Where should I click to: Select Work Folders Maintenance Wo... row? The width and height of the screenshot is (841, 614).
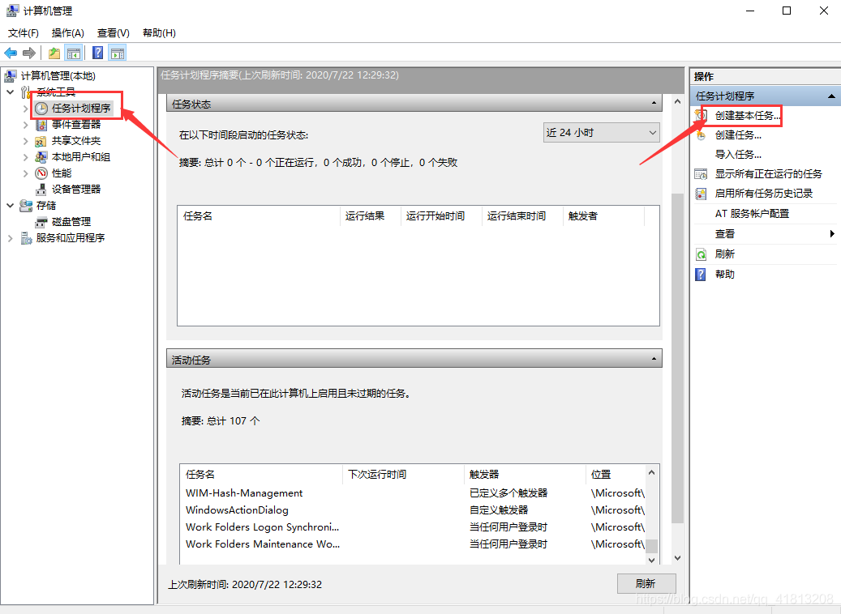413,544
